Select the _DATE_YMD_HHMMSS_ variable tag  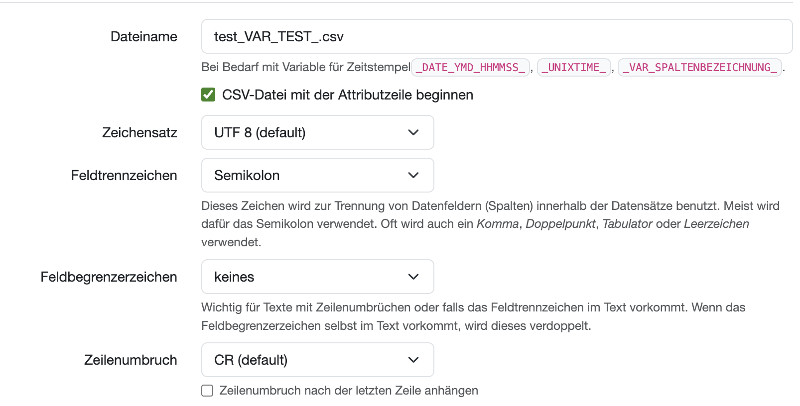[470, 68]
